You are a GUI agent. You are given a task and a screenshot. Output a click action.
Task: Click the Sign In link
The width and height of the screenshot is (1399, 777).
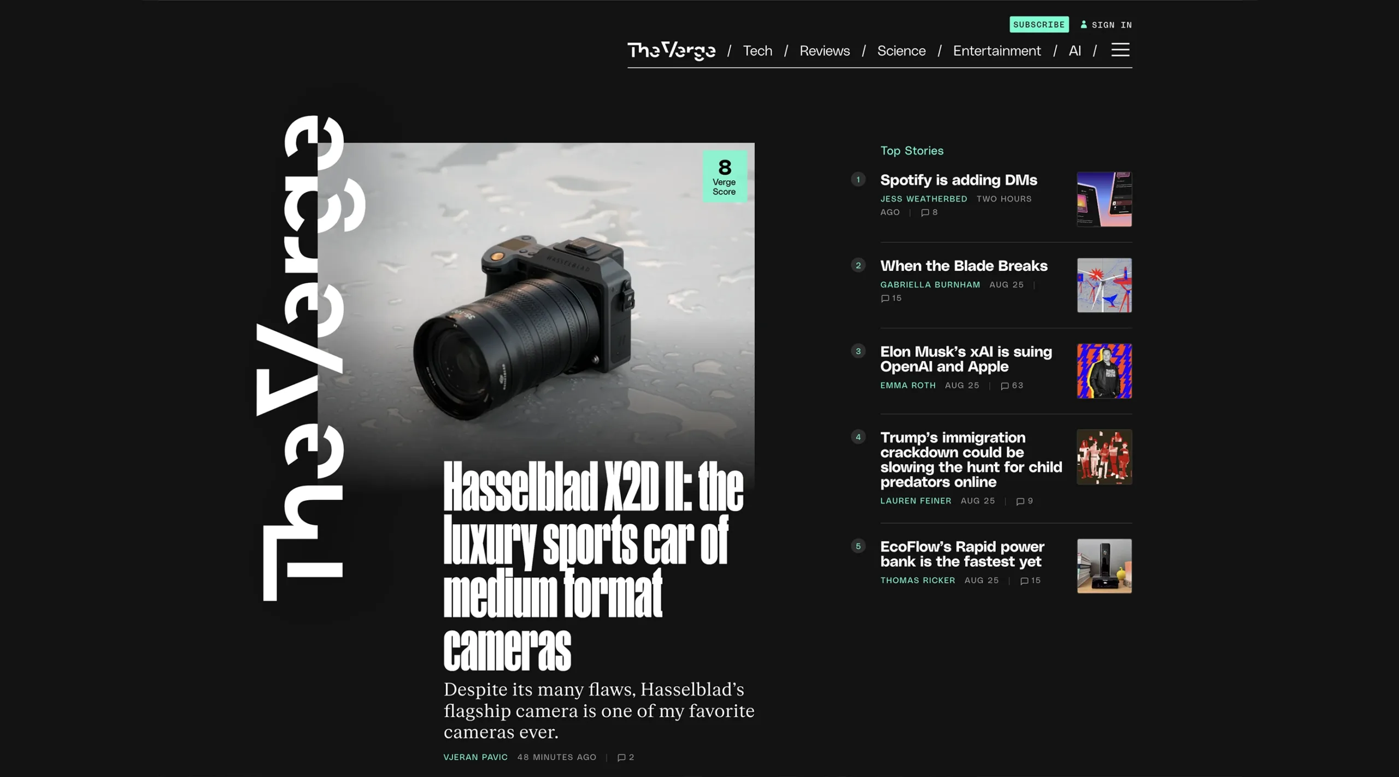(1112, 25)
